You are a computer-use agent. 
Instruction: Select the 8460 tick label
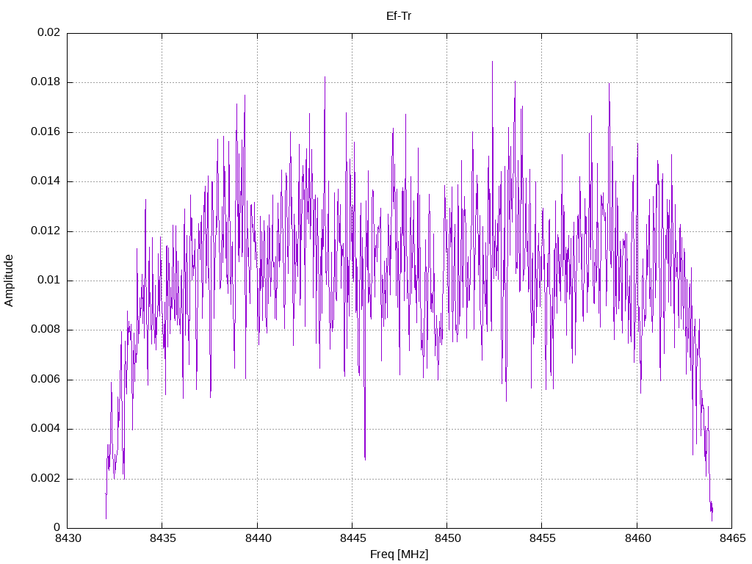[638, 538]
